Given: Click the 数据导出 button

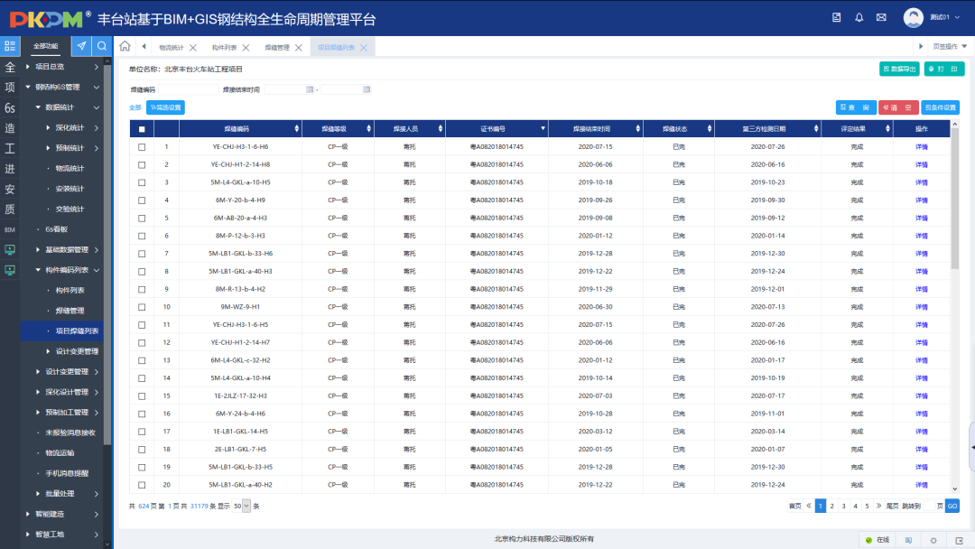Looking at the screenshot, I should [898, 69].
